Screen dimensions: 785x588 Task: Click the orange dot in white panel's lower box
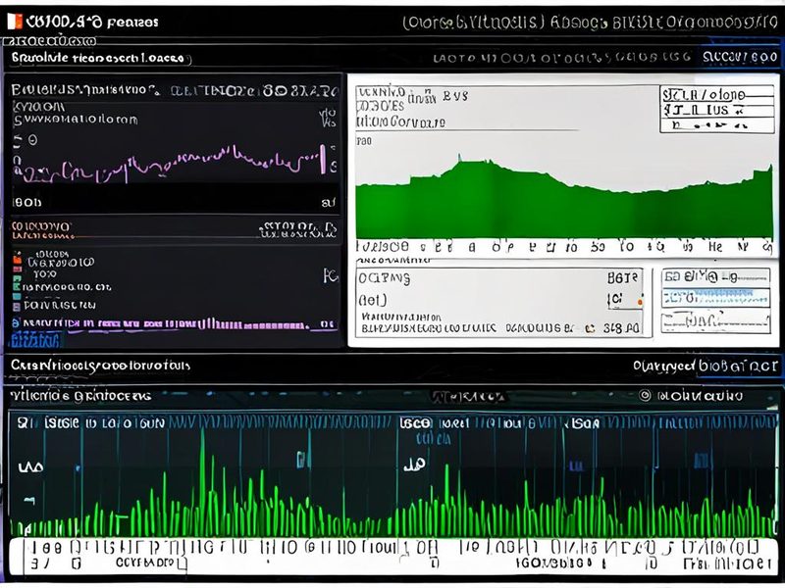coord(640,302)
